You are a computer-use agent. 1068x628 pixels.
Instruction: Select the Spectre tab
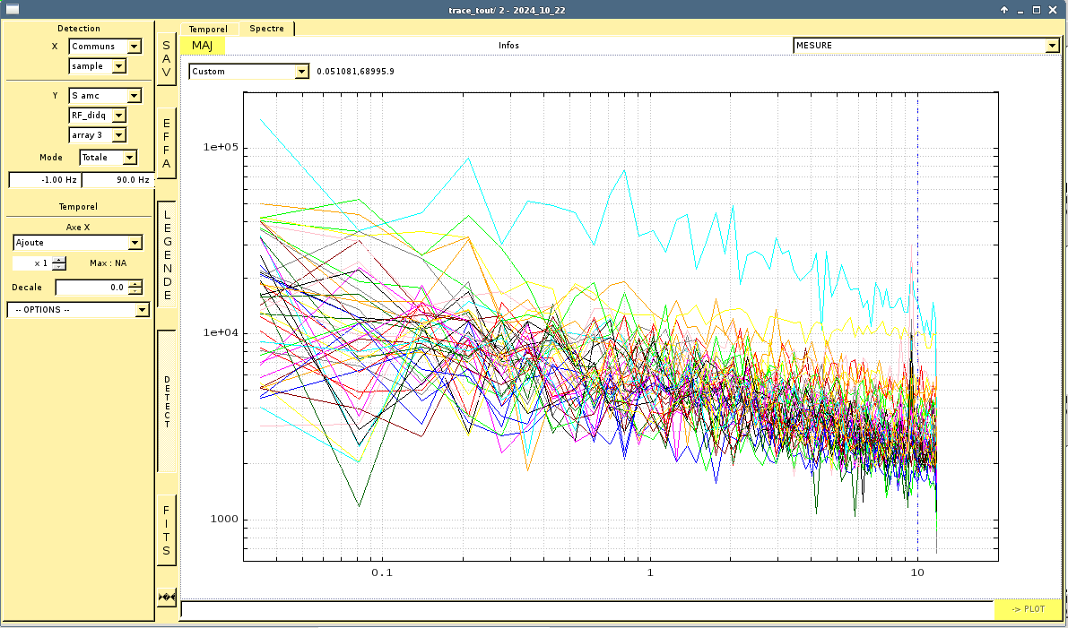pyautogui.click(x=266, y=29)
